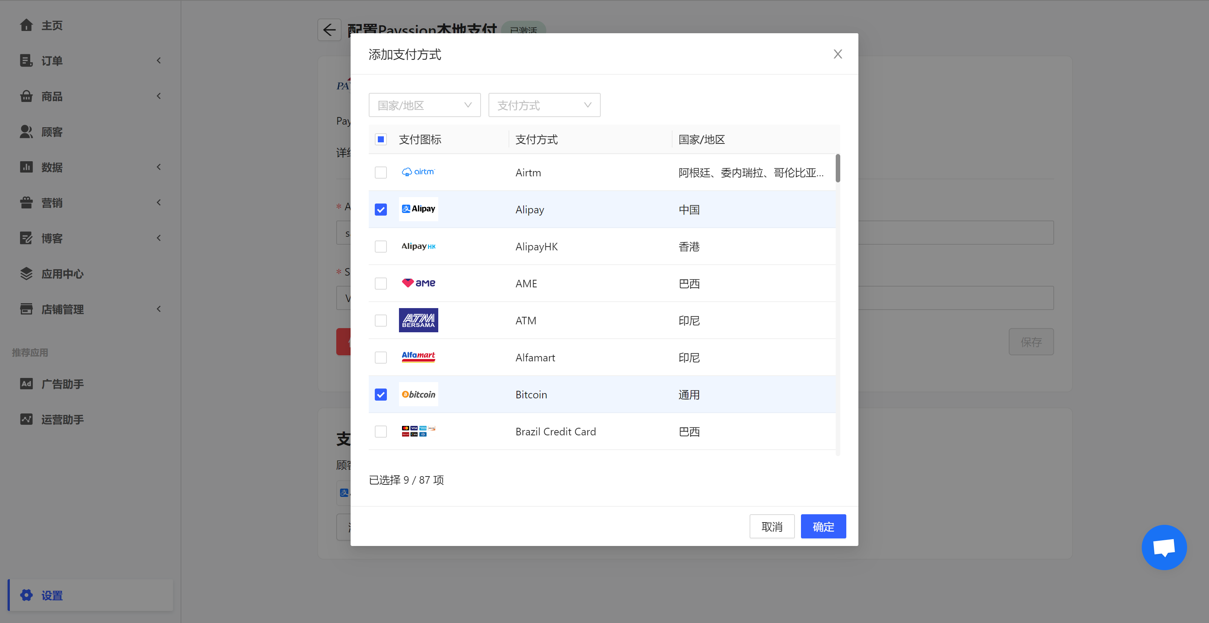The image size is (1209, 623).
Task: Click the app center layers icon
Action: click(26, 273)
